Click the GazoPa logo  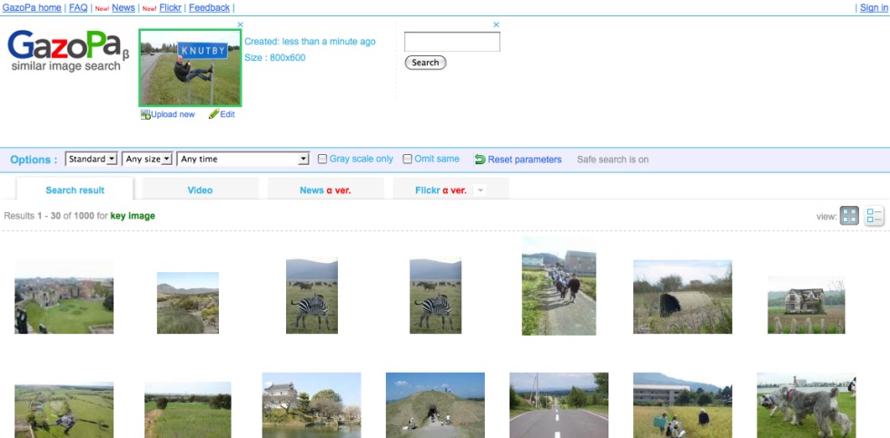click(67, 51)
